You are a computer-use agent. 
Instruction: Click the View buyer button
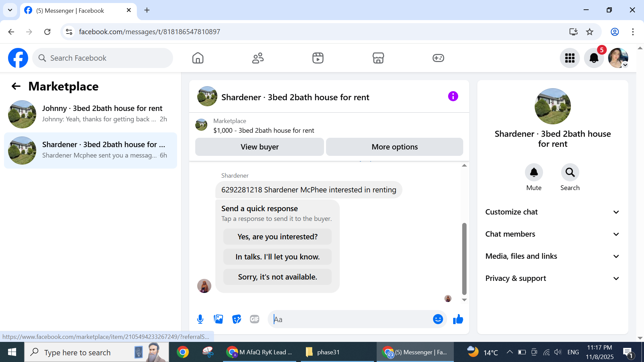tap(259, 147)
